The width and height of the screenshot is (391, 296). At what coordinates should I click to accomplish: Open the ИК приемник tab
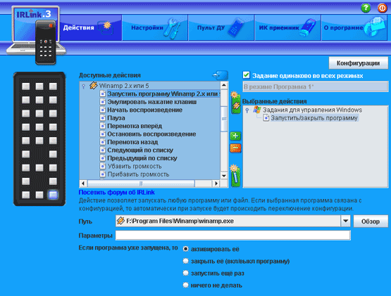[x=287, y=27]
